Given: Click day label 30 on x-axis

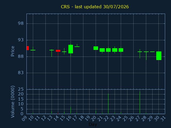Looking at the screenshot, I should coord(157,118).
